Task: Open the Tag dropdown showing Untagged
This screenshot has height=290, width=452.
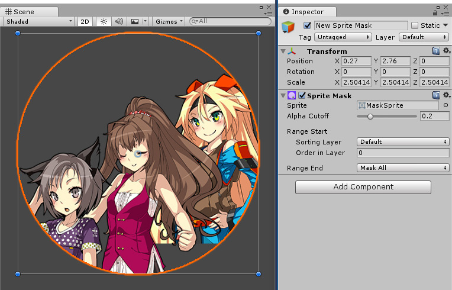Action: 342,37
